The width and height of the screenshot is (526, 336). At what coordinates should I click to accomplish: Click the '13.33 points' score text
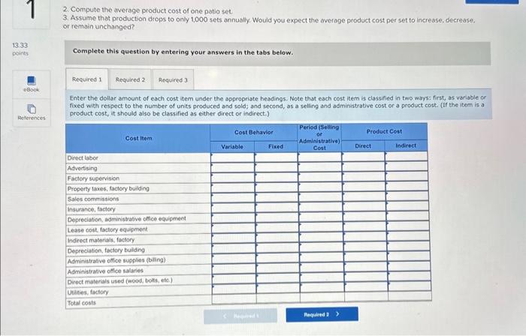click(x=20, y=49)
